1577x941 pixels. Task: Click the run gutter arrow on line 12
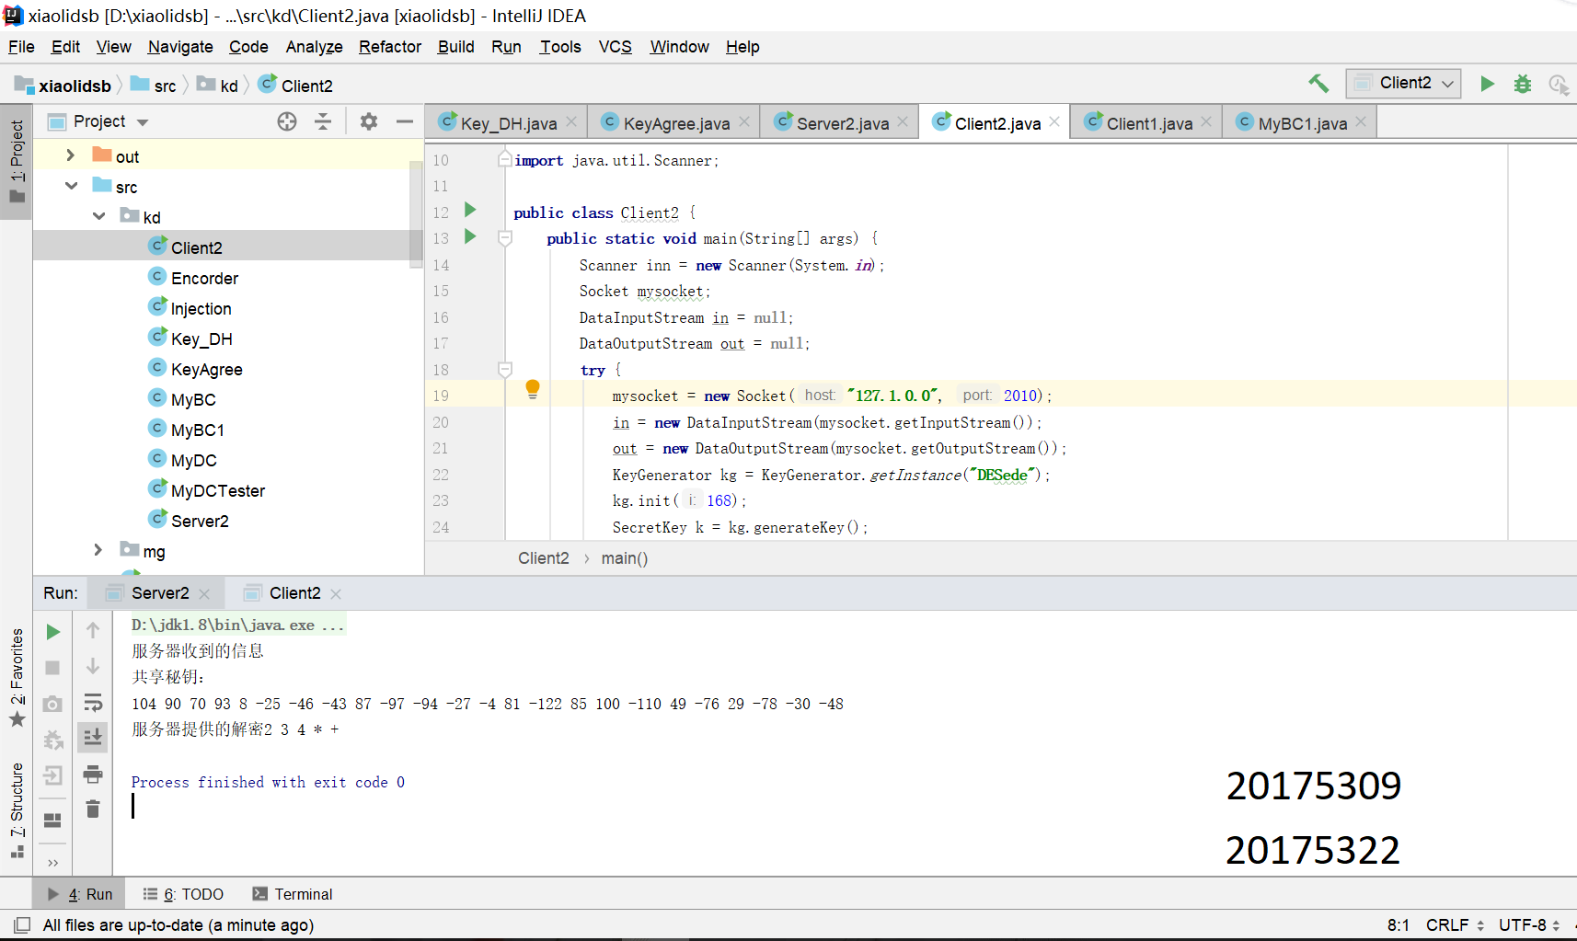470,211
